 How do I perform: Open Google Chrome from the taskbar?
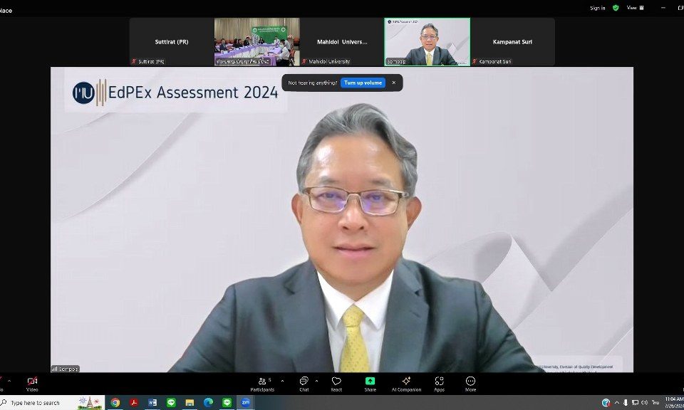[115, 403]
